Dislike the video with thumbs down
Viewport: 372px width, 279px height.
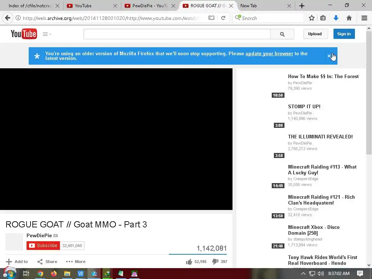click(x=215, y=262)
